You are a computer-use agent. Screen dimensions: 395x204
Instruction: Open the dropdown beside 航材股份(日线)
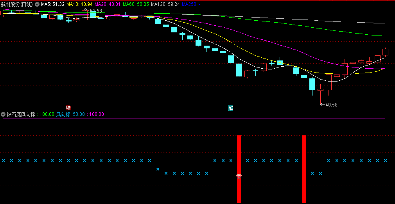tap(37, 4)
